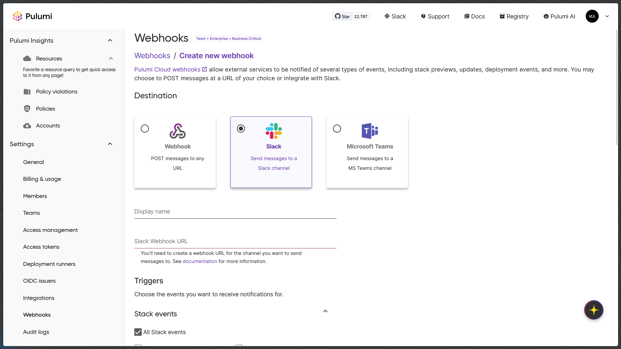This screenshot has width=621, height=349.
Task: Open Audit logs in sidebar
Action: 36,332
